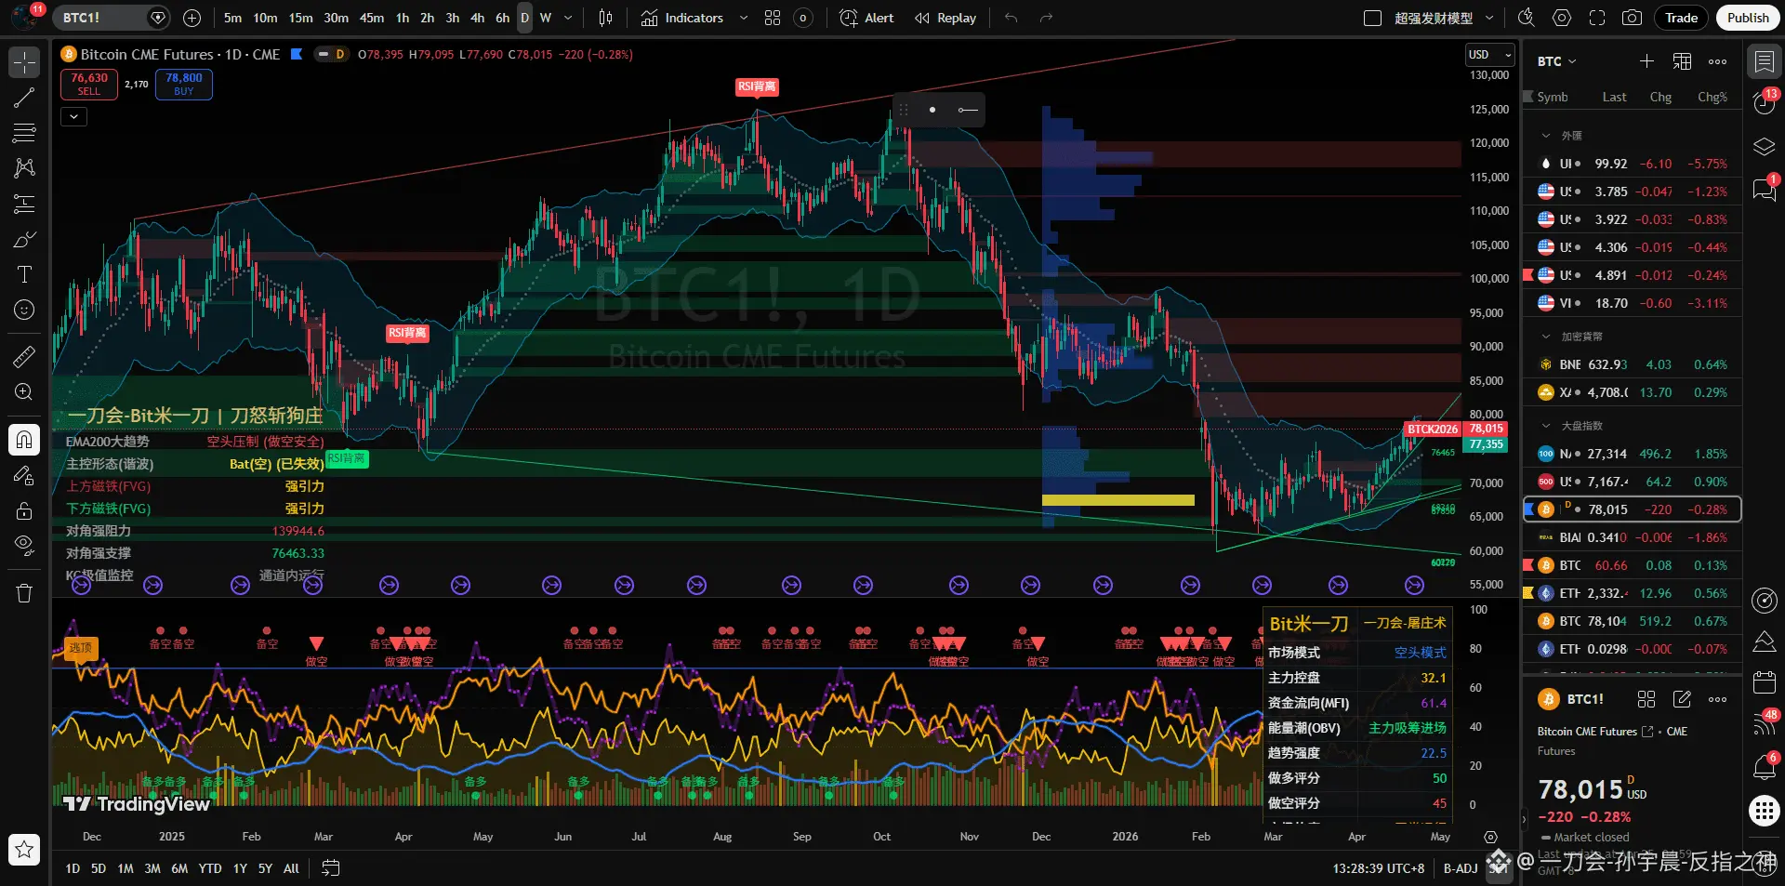Screen dimensions: 1785x886
Task: Select the text annotation tool
Action: [24, 274]
